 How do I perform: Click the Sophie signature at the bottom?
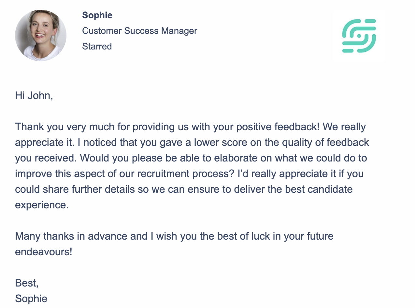[31, 299]
